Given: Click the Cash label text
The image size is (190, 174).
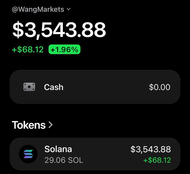Looking at the screenshot, I should click(54, 87).
